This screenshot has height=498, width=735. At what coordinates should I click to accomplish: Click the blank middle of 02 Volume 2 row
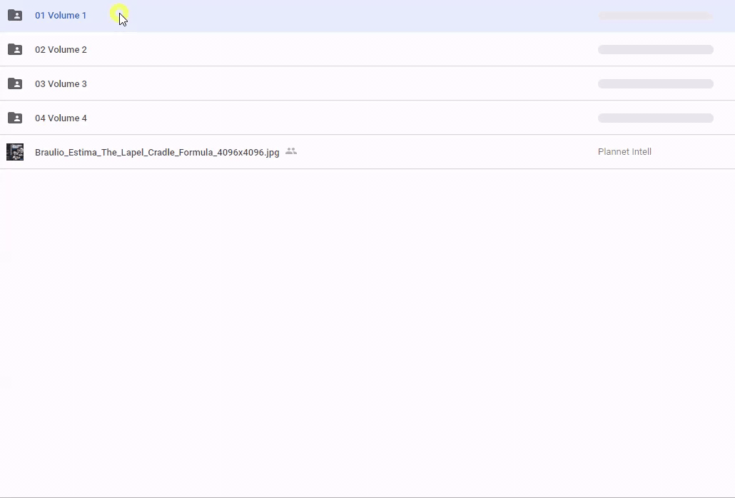pos(343,50)
